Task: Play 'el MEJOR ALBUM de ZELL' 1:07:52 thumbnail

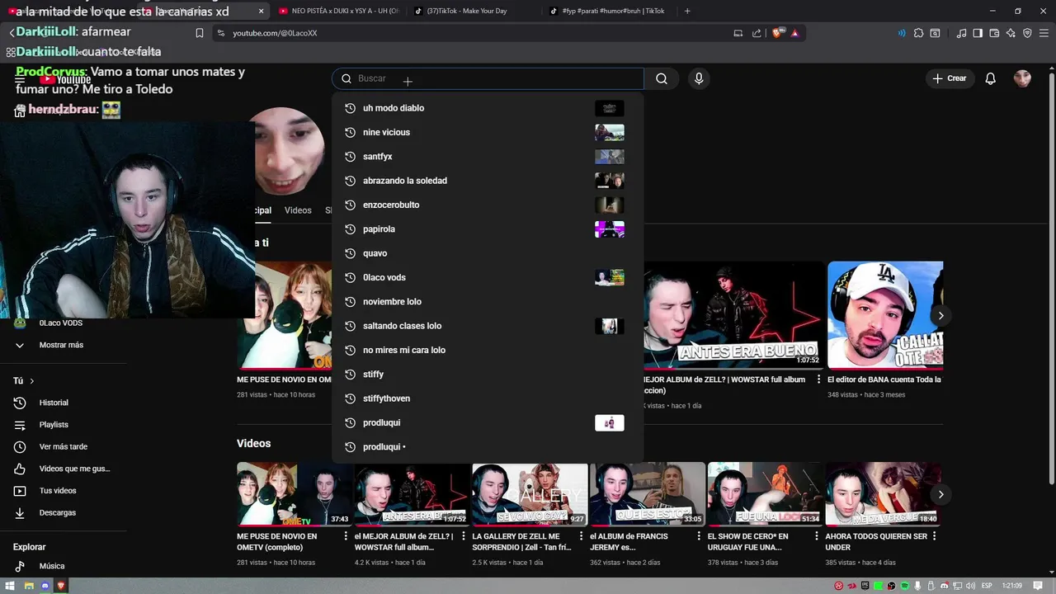Action: (412, 493)
